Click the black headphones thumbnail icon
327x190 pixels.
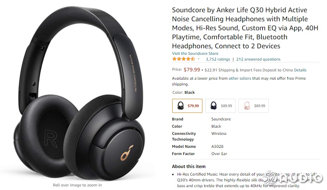(x=180, y=106)
